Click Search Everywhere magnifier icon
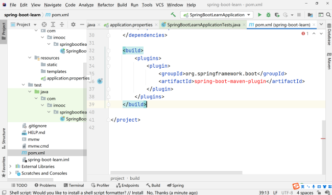 point(328,15)
